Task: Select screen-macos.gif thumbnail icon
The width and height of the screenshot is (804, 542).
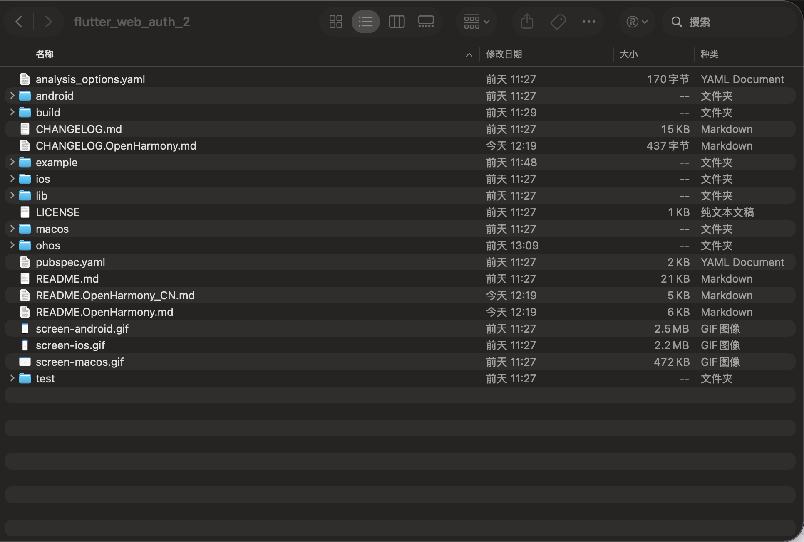Action: [25, 362]
